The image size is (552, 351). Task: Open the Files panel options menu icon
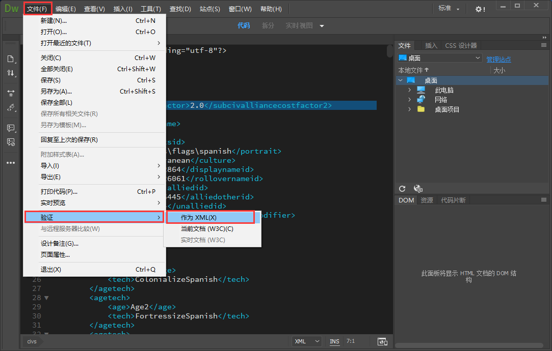[543, 45]
